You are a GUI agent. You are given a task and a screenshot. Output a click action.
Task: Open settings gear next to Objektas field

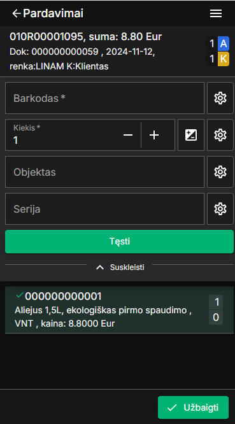[x=220, y=172]
